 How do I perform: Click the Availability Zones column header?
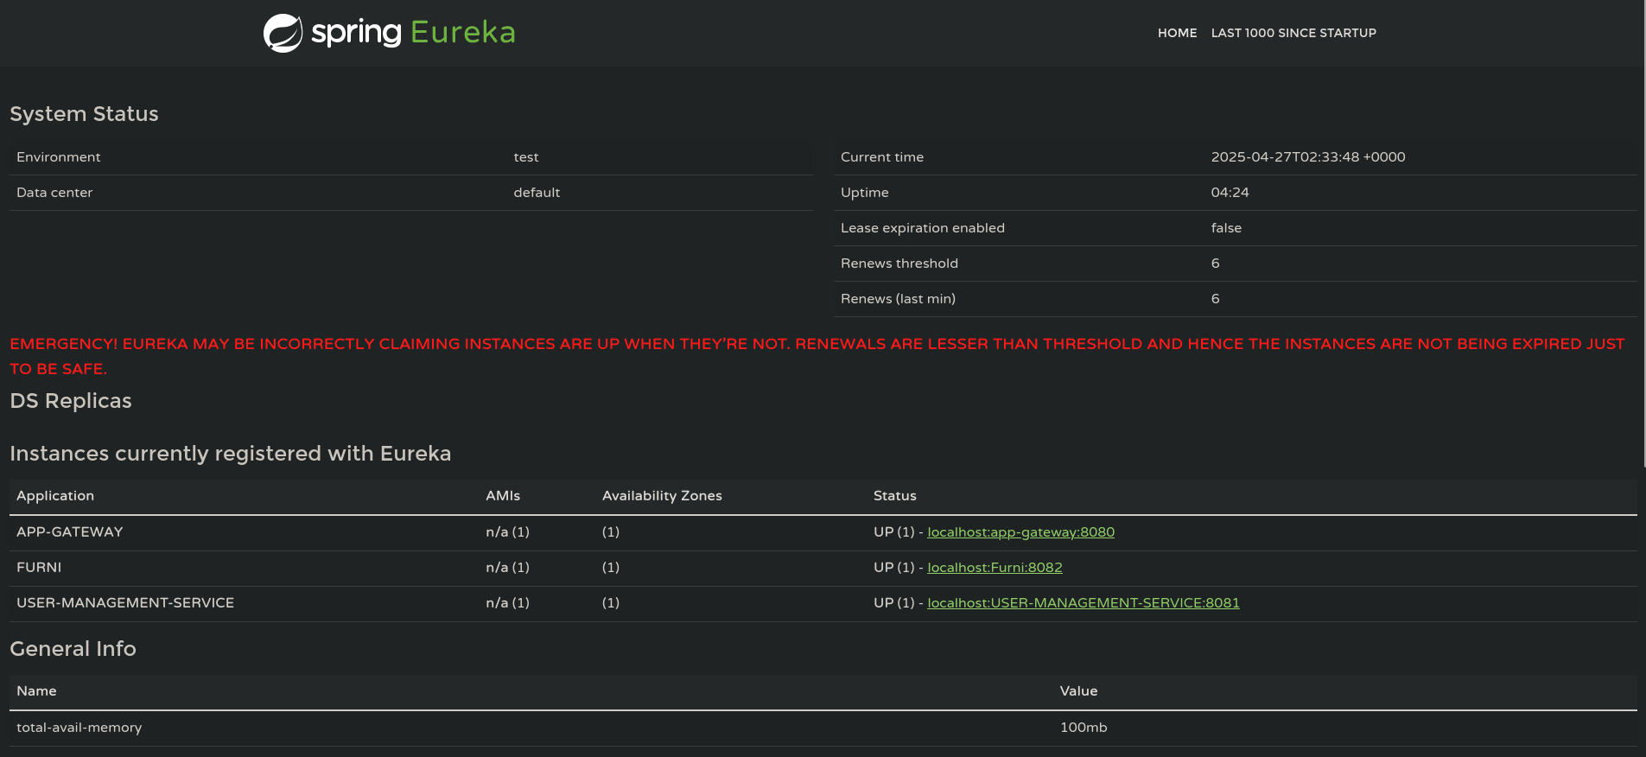pyautogui.click(x=662, y=496)
